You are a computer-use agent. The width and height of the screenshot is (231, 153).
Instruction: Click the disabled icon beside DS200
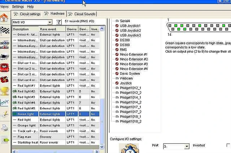(x=117, y=40)
